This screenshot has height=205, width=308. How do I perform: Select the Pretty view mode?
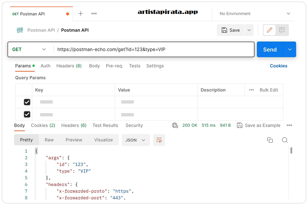[27, 140]
